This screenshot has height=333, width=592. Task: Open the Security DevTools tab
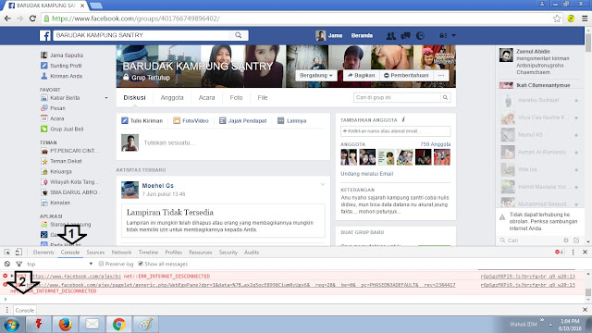(228, 253)
